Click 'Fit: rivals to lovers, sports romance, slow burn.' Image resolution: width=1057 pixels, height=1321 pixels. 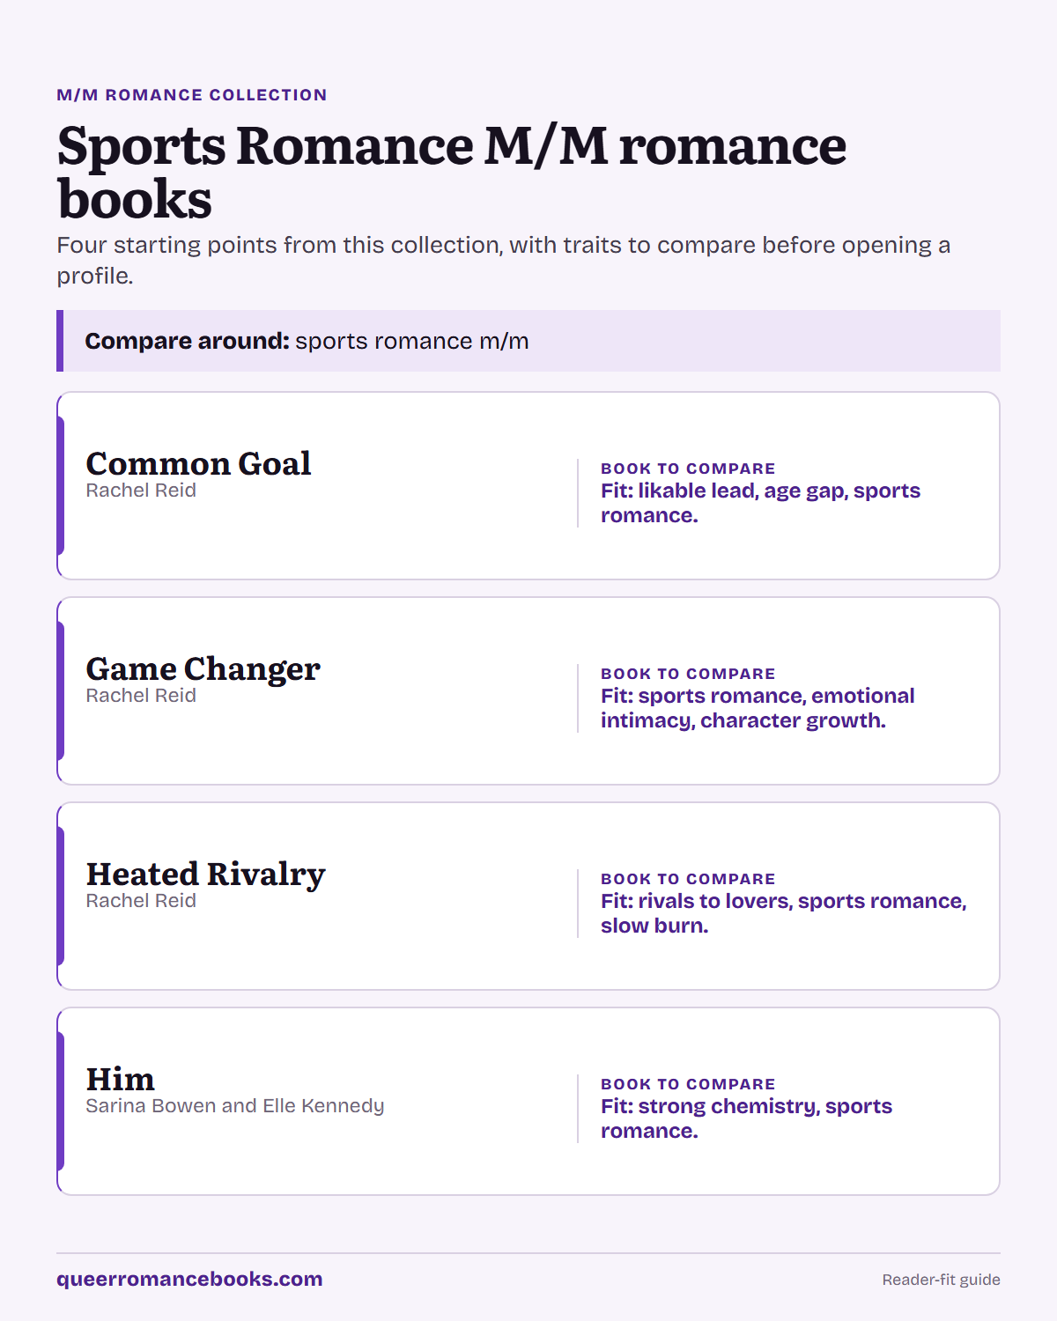pyautogui.click(x=784, y=913)
